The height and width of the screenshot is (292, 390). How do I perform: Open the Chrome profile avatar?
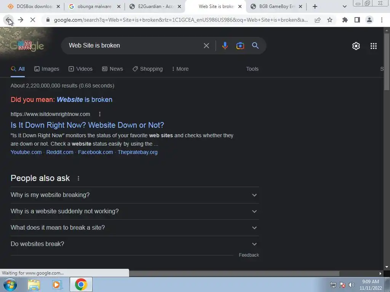[369, 20]
